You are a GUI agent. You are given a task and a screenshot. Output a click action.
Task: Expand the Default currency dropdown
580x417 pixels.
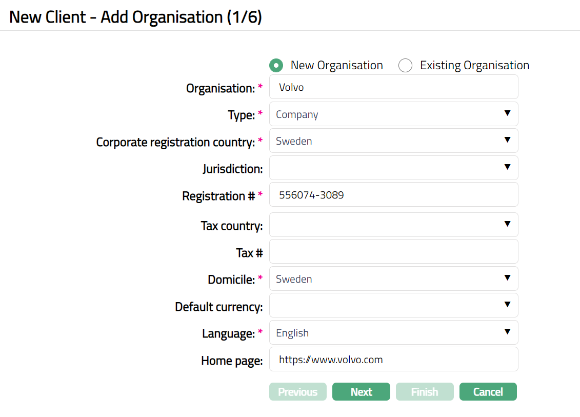393,306
